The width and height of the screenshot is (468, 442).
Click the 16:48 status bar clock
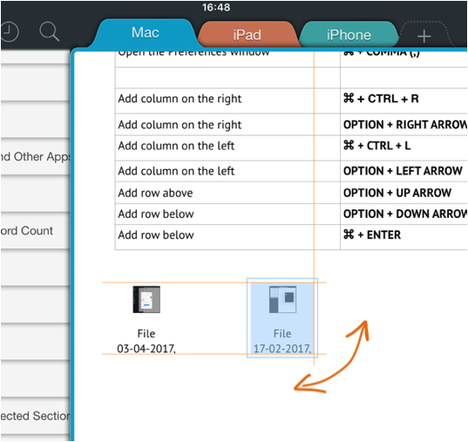(216, 7)
